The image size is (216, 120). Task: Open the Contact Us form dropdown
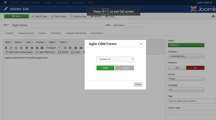pyautogui.click(x=115, y=59)
